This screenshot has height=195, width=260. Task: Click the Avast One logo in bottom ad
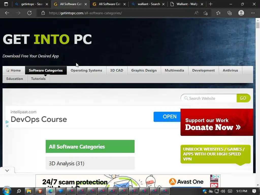tap(186, 182)
